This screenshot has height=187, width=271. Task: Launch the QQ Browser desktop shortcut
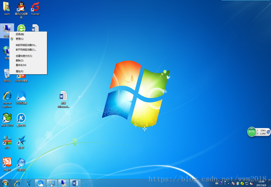(21, 98)
